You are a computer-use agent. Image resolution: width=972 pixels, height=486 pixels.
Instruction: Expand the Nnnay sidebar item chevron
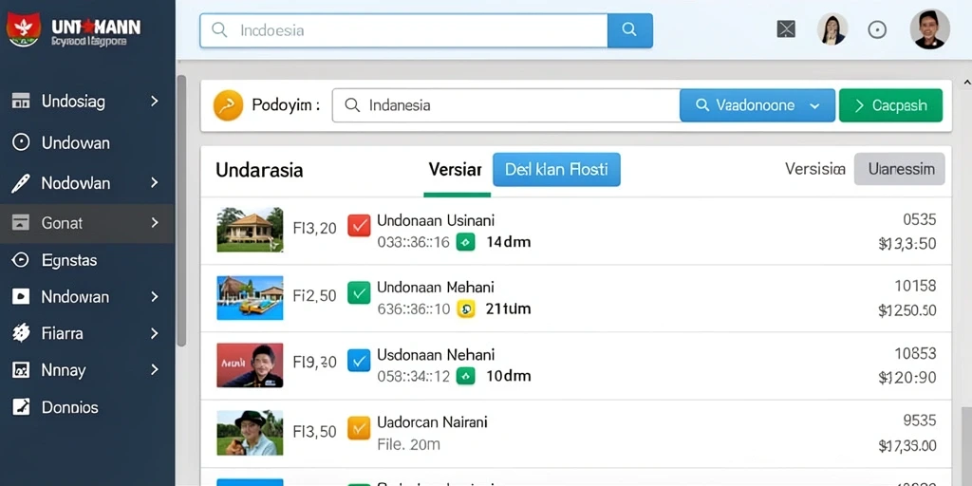coord(155,370)
